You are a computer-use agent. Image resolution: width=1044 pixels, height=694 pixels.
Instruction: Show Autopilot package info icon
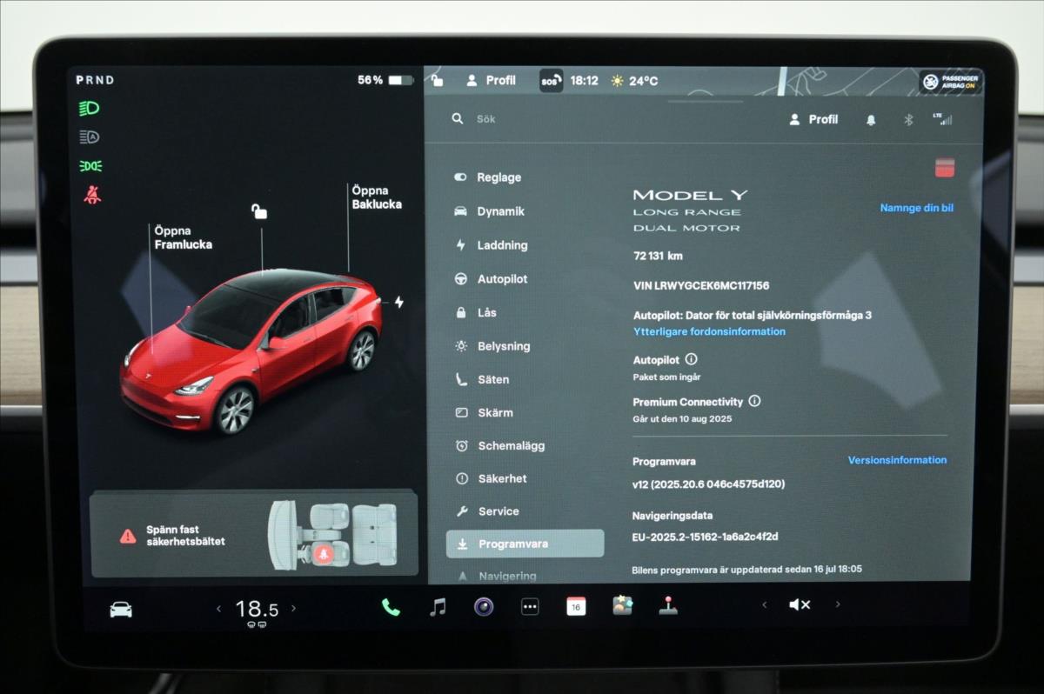(x=691, y=359)
